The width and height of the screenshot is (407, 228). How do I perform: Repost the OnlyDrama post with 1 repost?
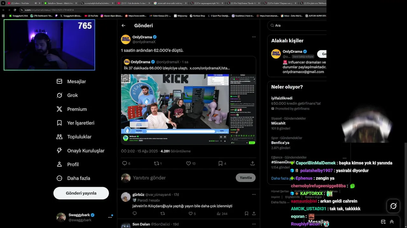tap(156, 163)
